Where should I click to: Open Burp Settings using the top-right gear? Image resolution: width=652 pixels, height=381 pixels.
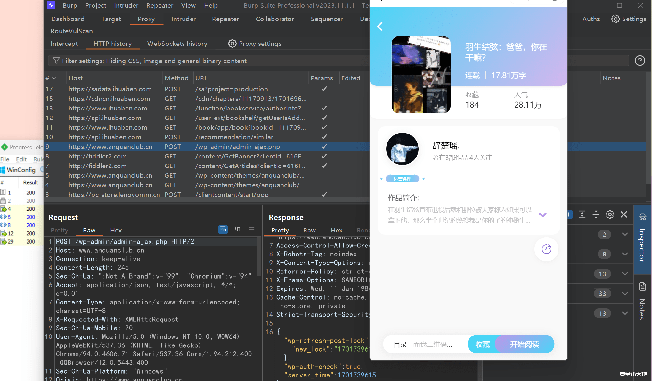point(615,19)
